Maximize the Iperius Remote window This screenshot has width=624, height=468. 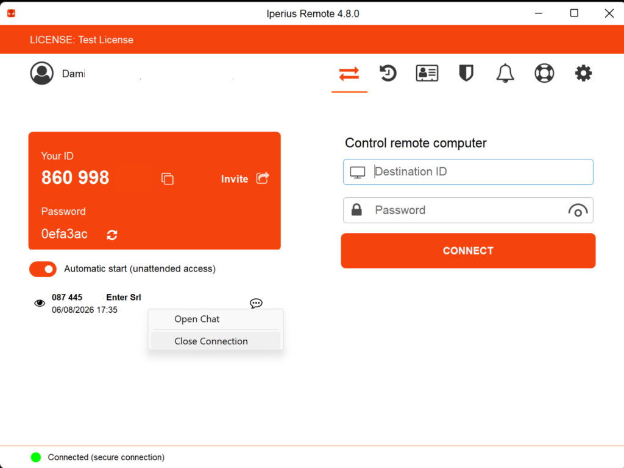[x=574, y=13]
